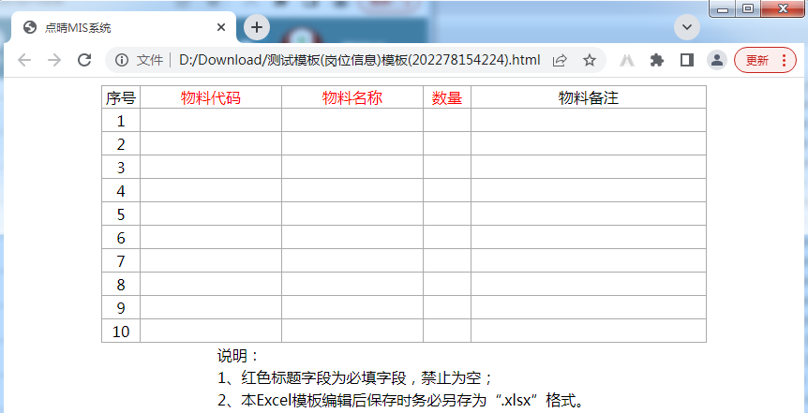Image resolution: width=808 pixels, height=413 pixels.
Task: Click the 物料代码 cell in row 1
Action: point(211,121)
